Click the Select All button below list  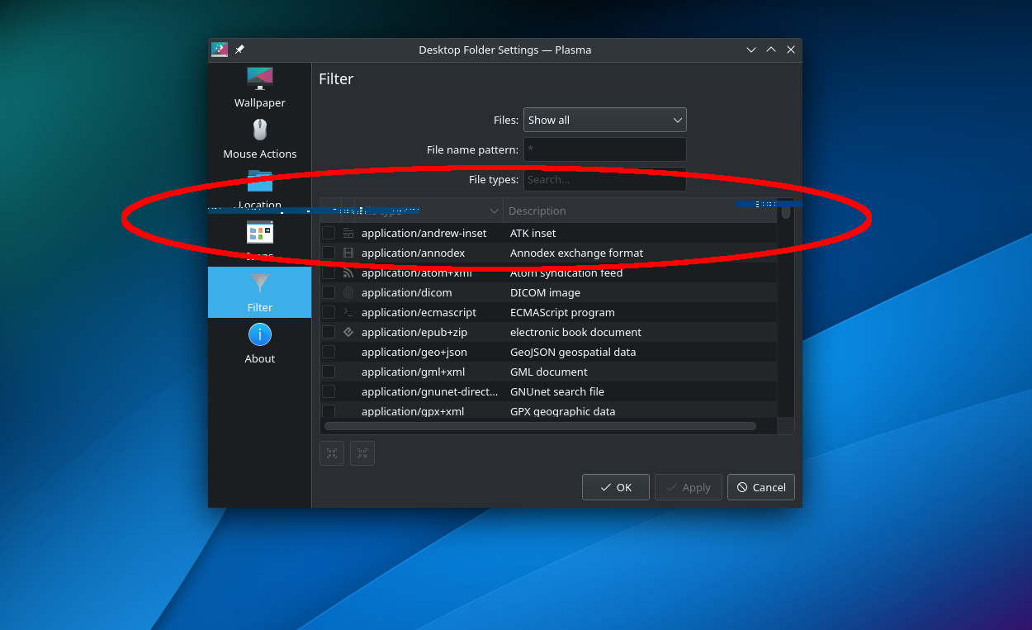[x=332, y=453]
